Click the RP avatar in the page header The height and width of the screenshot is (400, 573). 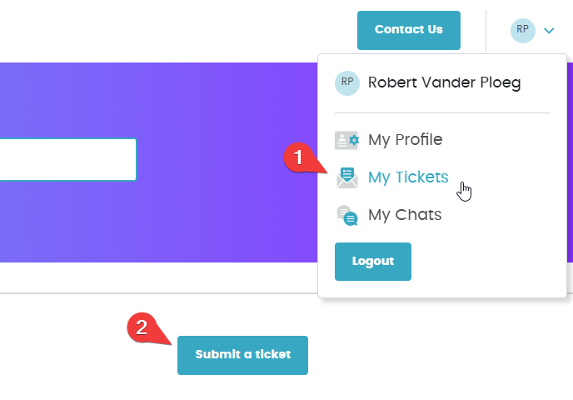(522, 31)
